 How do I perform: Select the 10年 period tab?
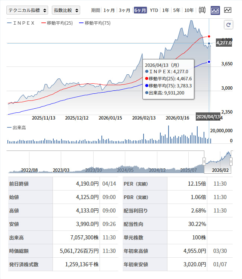pos(189,10)
